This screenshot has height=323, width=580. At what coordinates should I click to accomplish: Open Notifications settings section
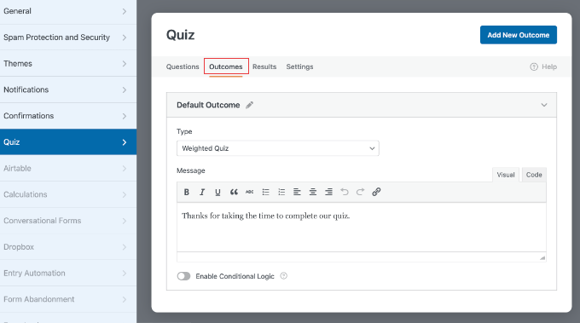pos(68,89)
